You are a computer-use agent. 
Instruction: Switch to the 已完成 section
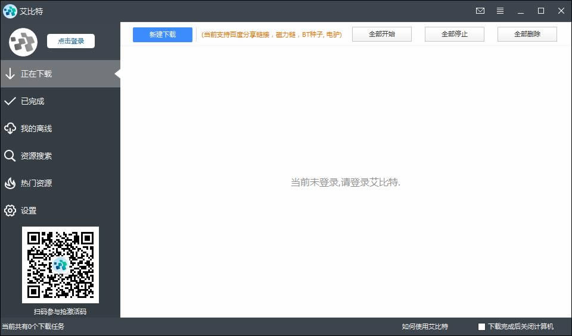point(33,101)
